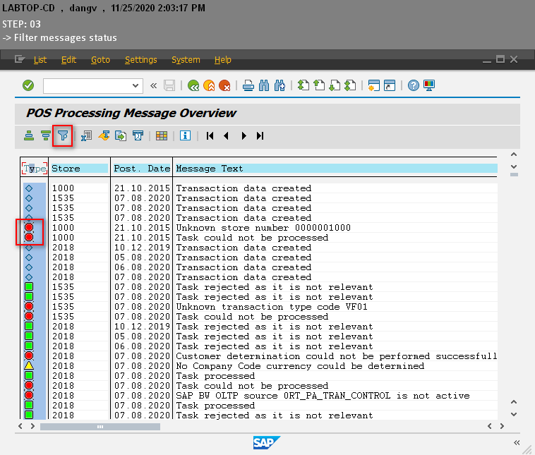Click the green Enter checkmark icon
This screenshot has height=455, width=535.
pos(28,85)
